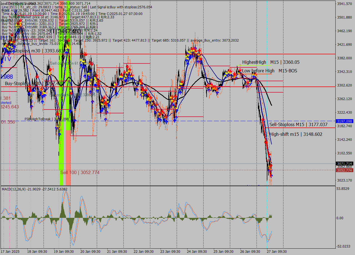
Task: Click the 3222.430 price scale value
Action: [344, 112]
